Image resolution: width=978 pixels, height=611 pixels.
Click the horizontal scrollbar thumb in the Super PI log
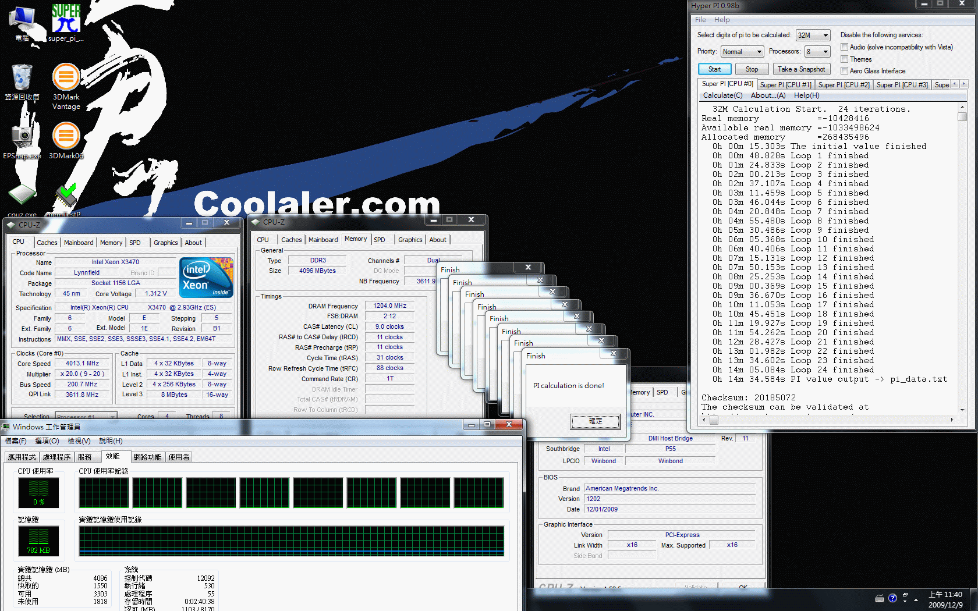(x=714, y=420)
